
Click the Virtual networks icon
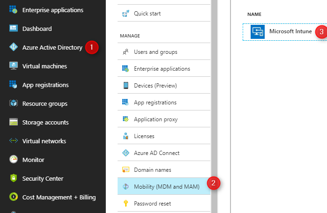tap(13, 141)
